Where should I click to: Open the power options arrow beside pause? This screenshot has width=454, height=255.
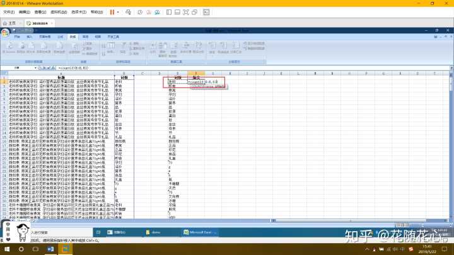(119, 12)
